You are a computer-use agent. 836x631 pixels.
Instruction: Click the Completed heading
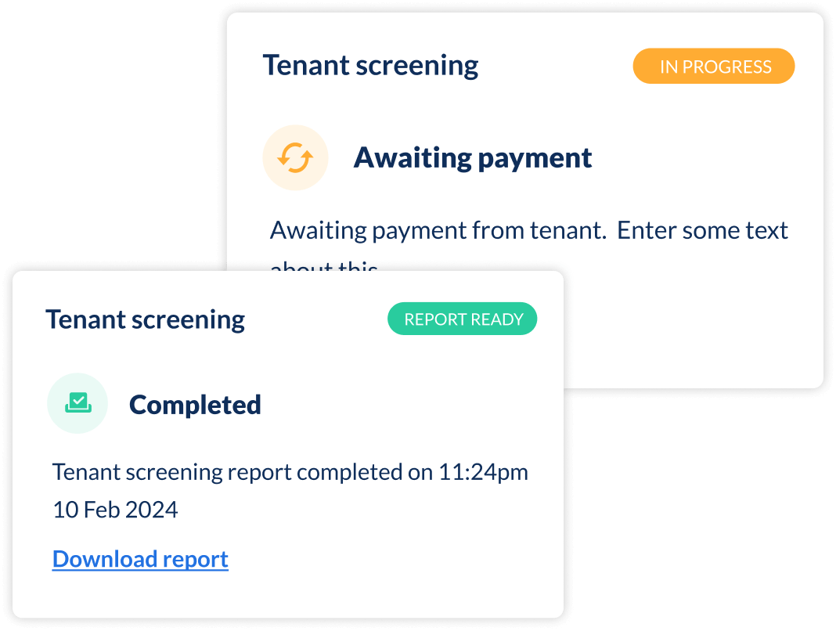pos(195,405)
